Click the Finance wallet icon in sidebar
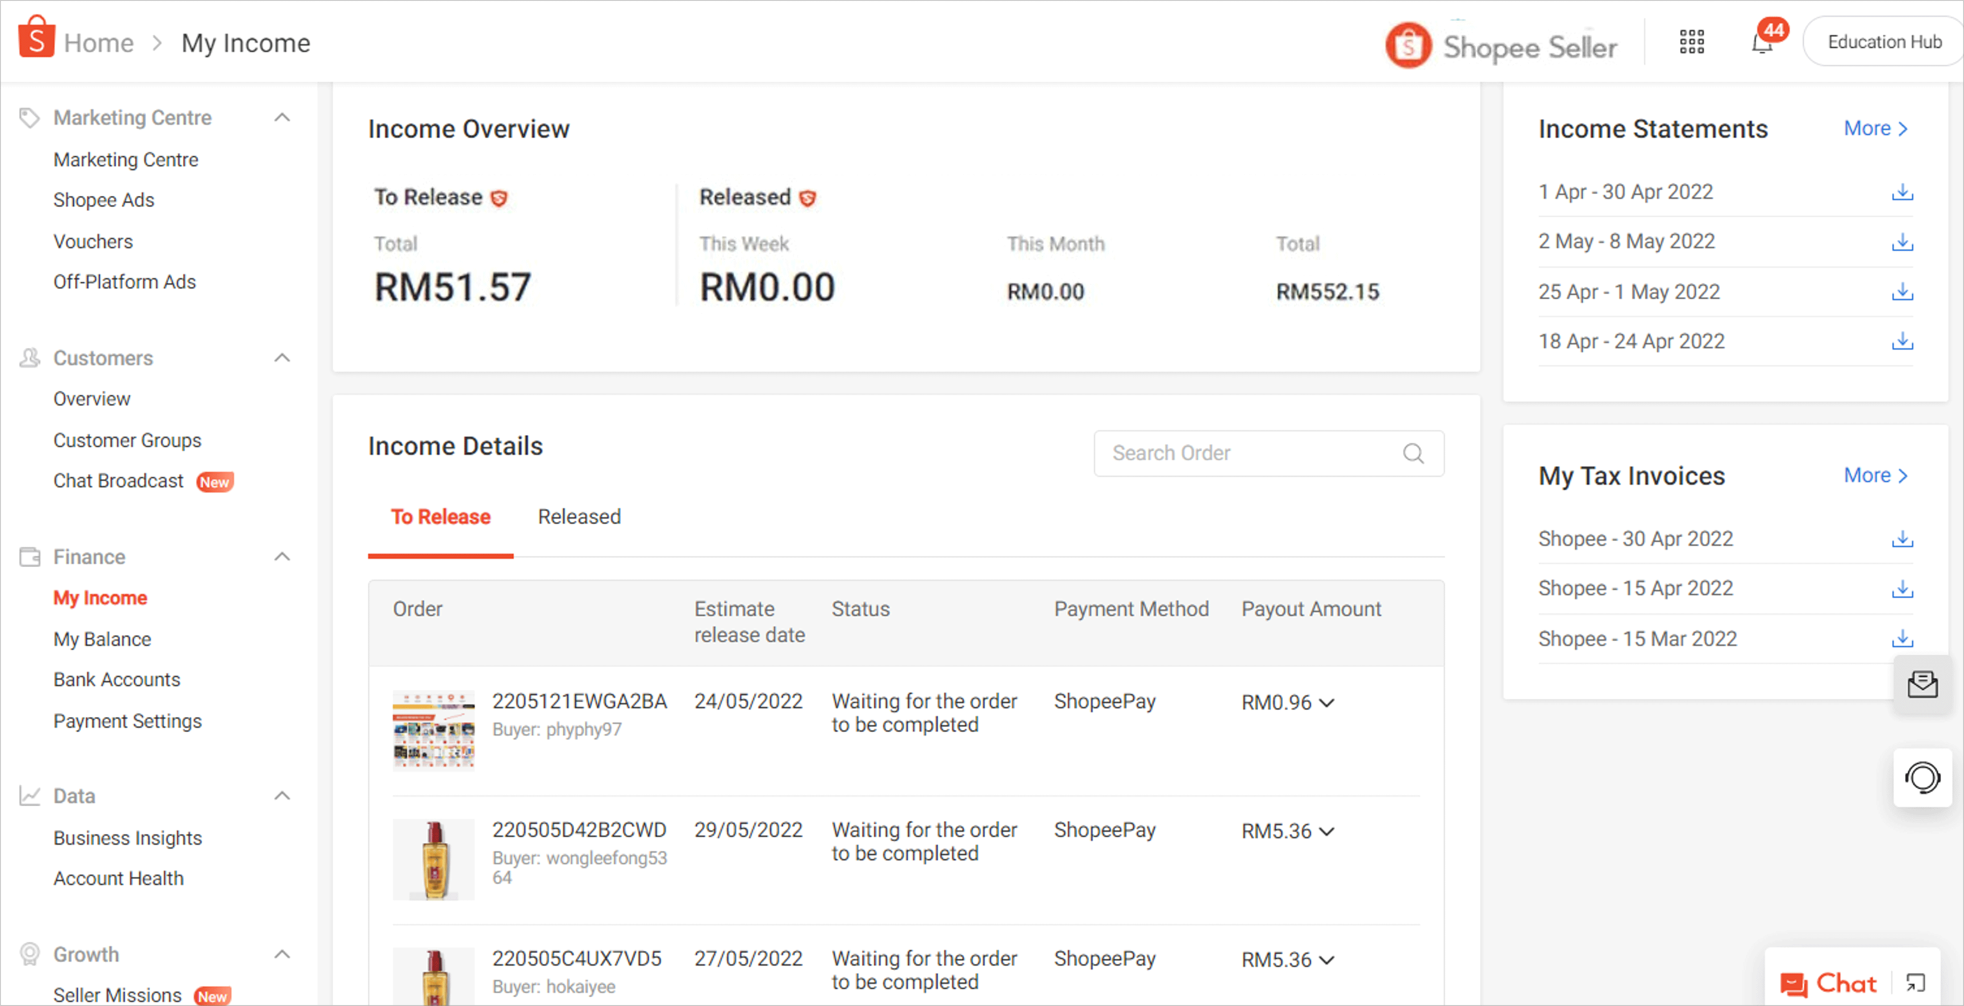Viewport: 1964px width, 1006px height. [x=29, y=557]
